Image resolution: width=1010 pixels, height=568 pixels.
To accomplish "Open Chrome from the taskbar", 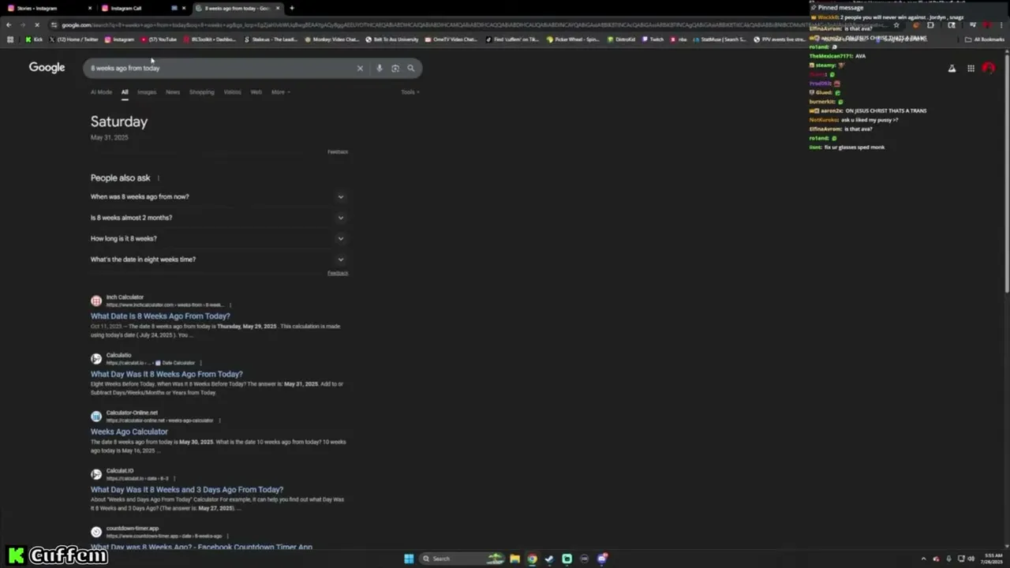I will coord(532,559).
